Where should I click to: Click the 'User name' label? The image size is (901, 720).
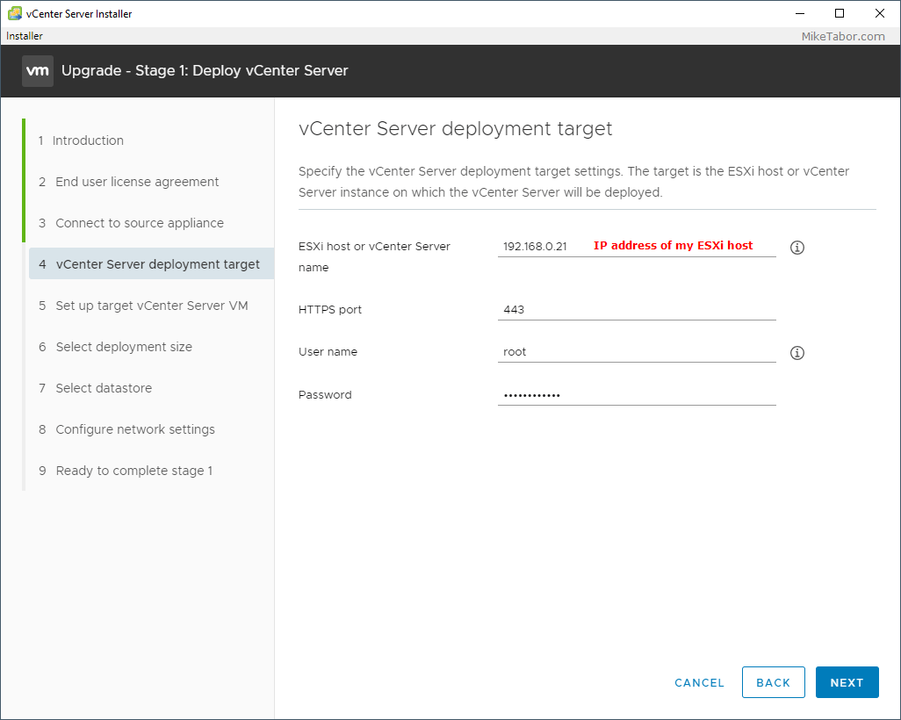pos(328,352)
